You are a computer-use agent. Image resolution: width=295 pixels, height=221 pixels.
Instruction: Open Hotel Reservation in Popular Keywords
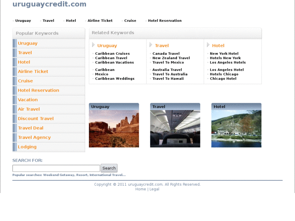pos(39,90)
